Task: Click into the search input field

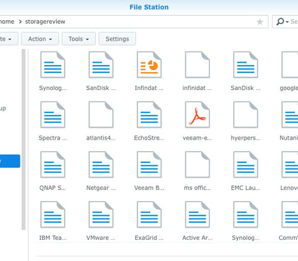Action: [294, 22]
